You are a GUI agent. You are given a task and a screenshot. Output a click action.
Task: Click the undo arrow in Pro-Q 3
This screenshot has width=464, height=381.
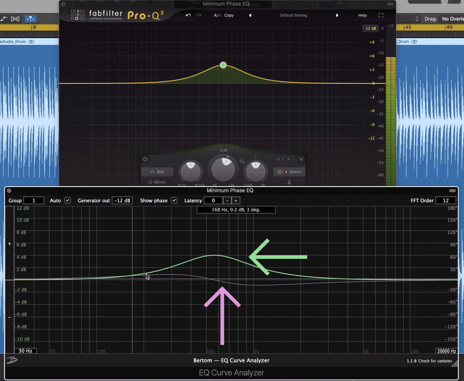point(188,15)
